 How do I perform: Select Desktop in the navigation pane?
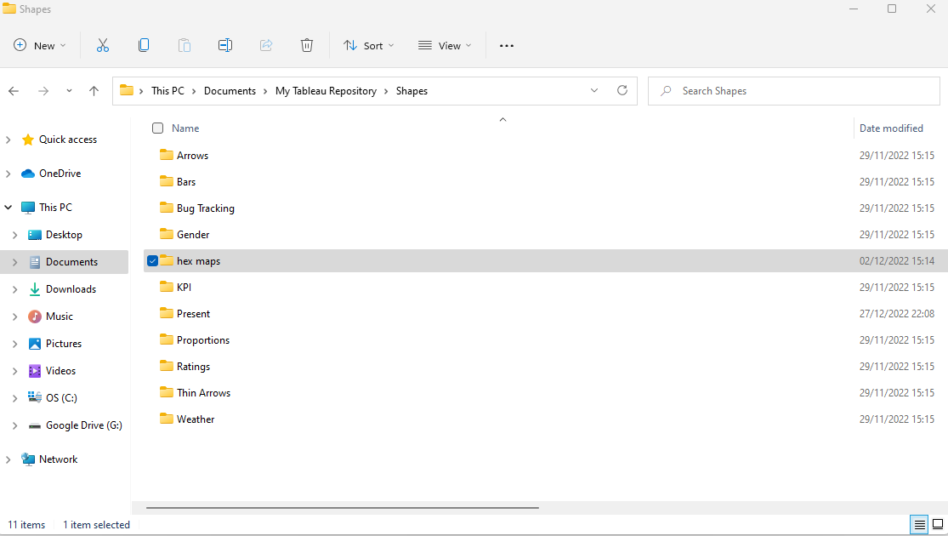[x=64, y=235]
